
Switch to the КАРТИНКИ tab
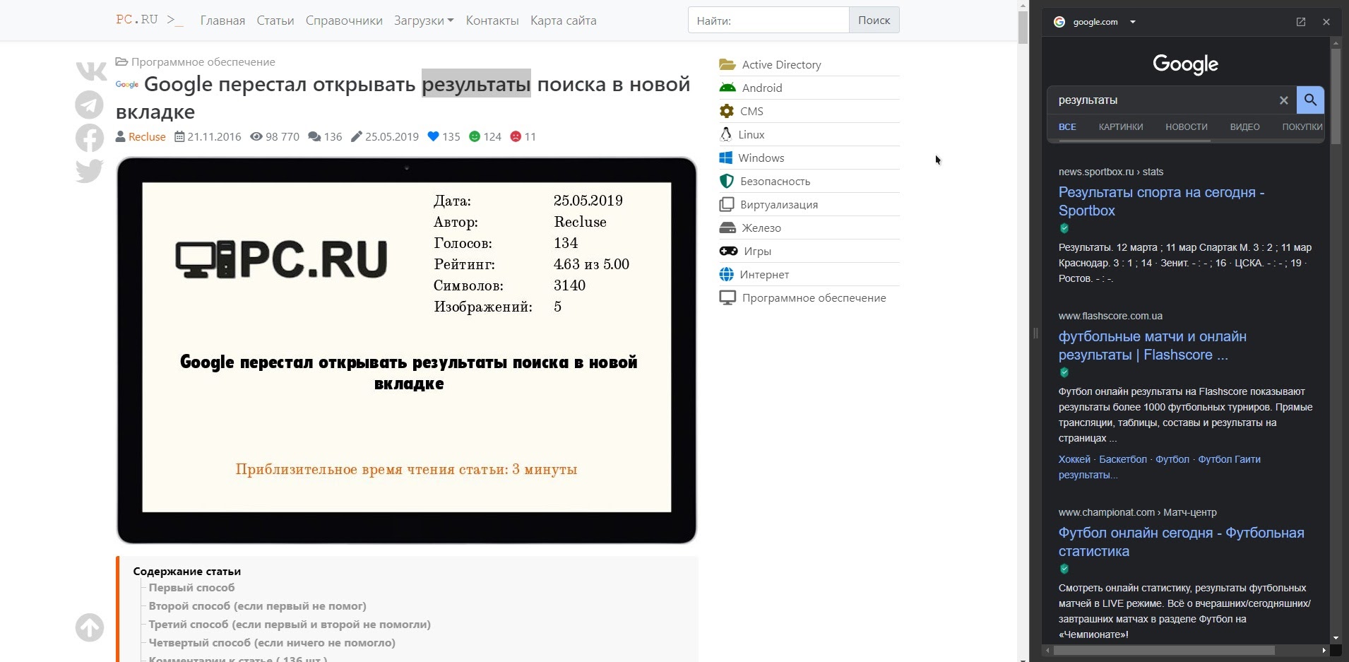point(1121,127)
